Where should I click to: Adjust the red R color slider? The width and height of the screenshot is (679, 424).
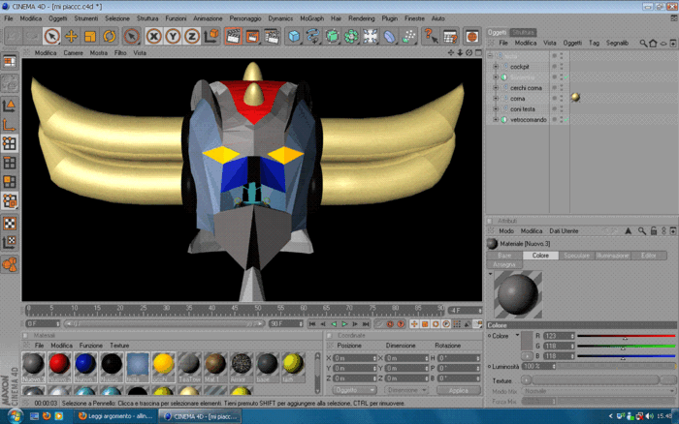point(626,336)
